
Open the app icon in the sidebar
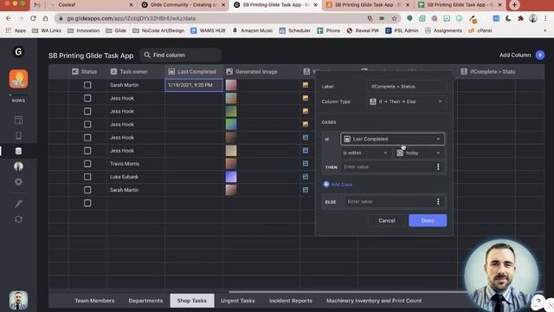[x=18, y=79]
